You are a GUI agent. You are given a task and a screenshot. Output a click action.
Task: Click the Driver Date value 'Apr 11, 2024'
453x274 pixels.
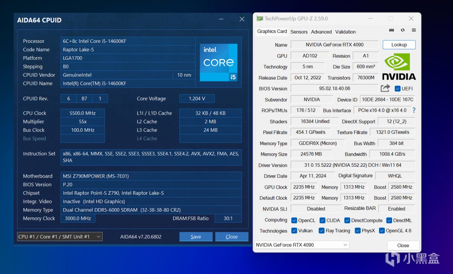(313, 176)
